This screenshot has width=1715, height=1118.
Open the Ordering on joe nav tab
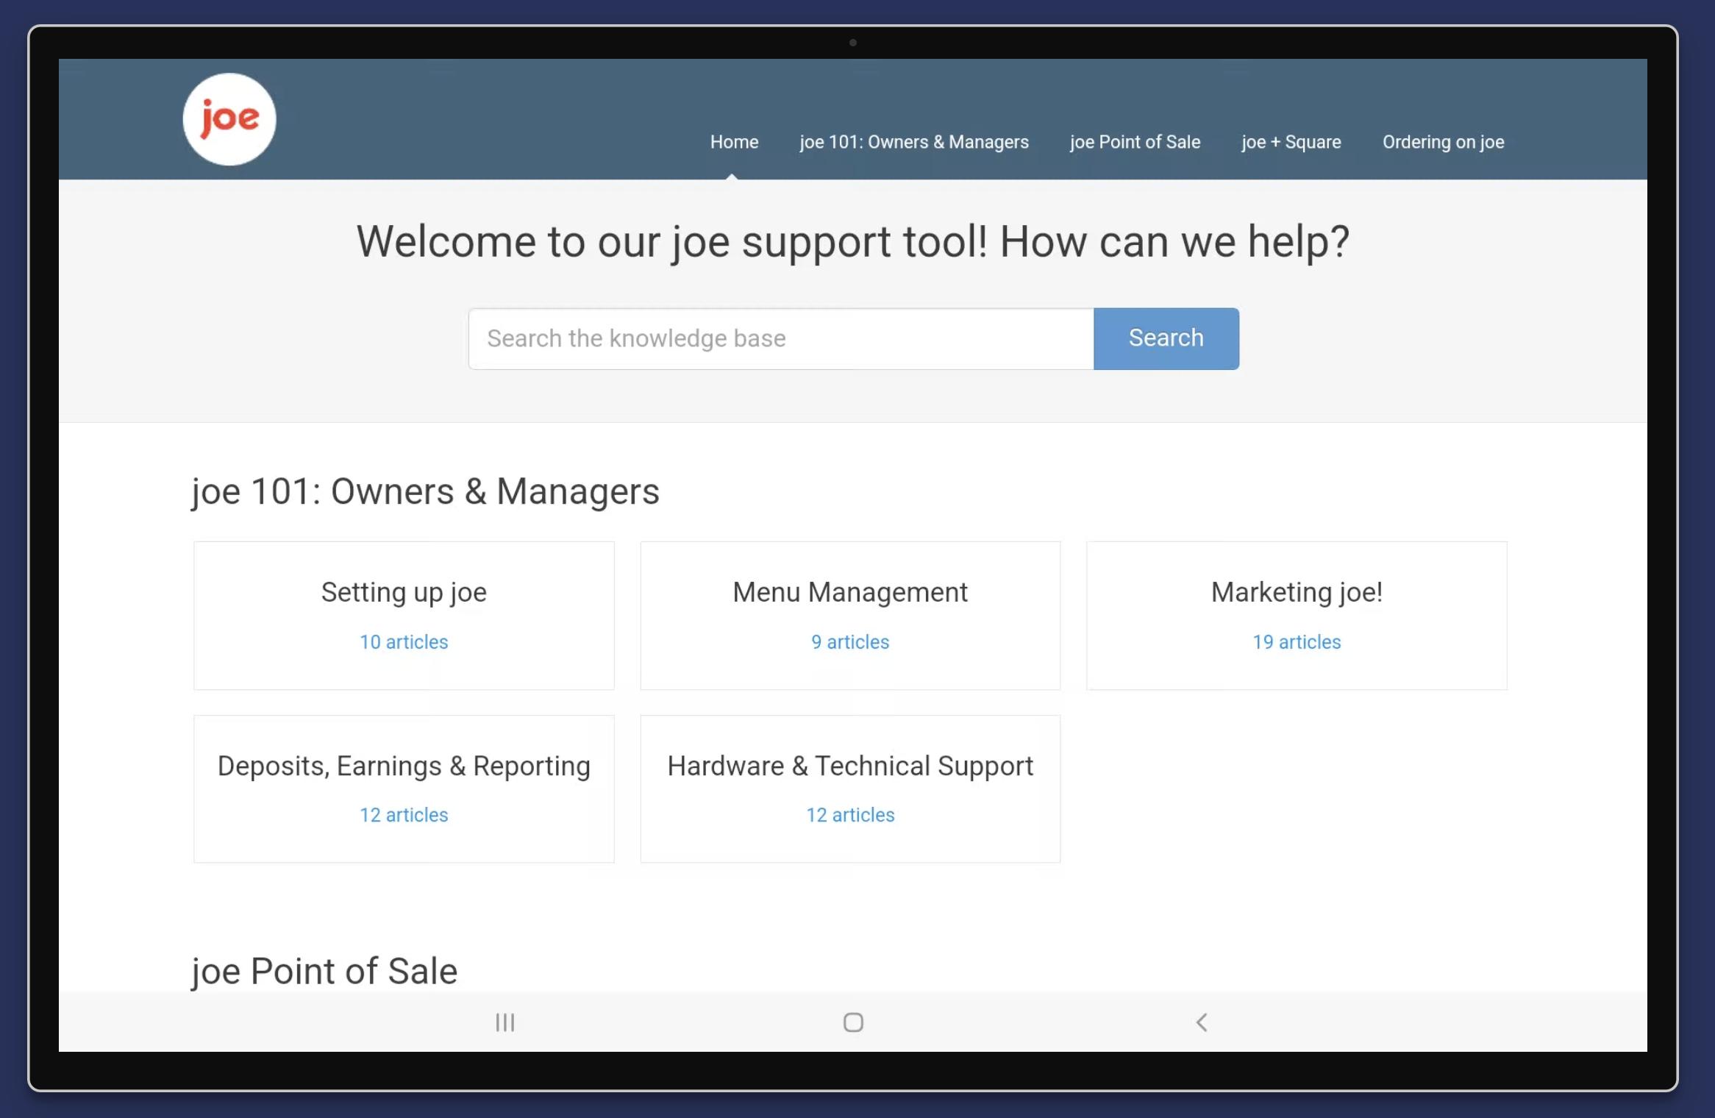(x=1443, y=142)
